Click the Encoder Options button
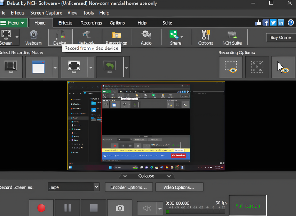 coord(129,187)
